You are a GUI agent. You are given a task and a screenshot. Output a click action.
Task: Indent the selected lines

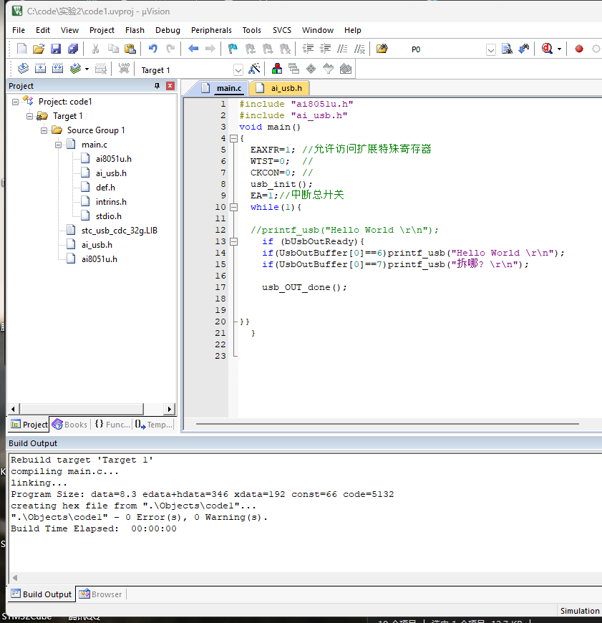click(x=308, y=49)
